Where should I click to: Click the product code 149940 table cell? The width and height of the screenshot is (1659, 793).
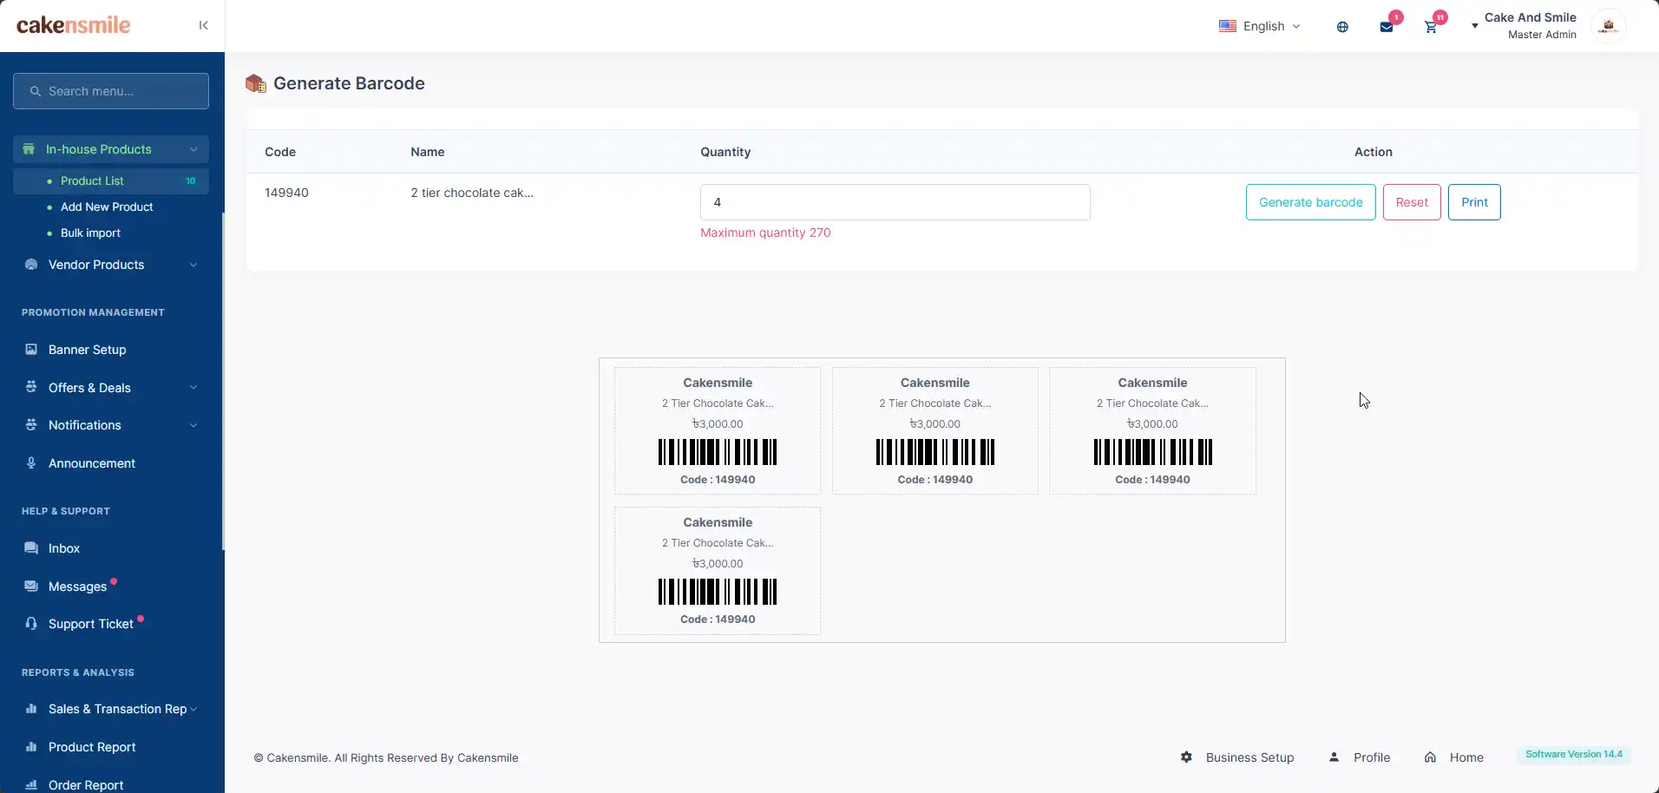[x=286, y=193]
